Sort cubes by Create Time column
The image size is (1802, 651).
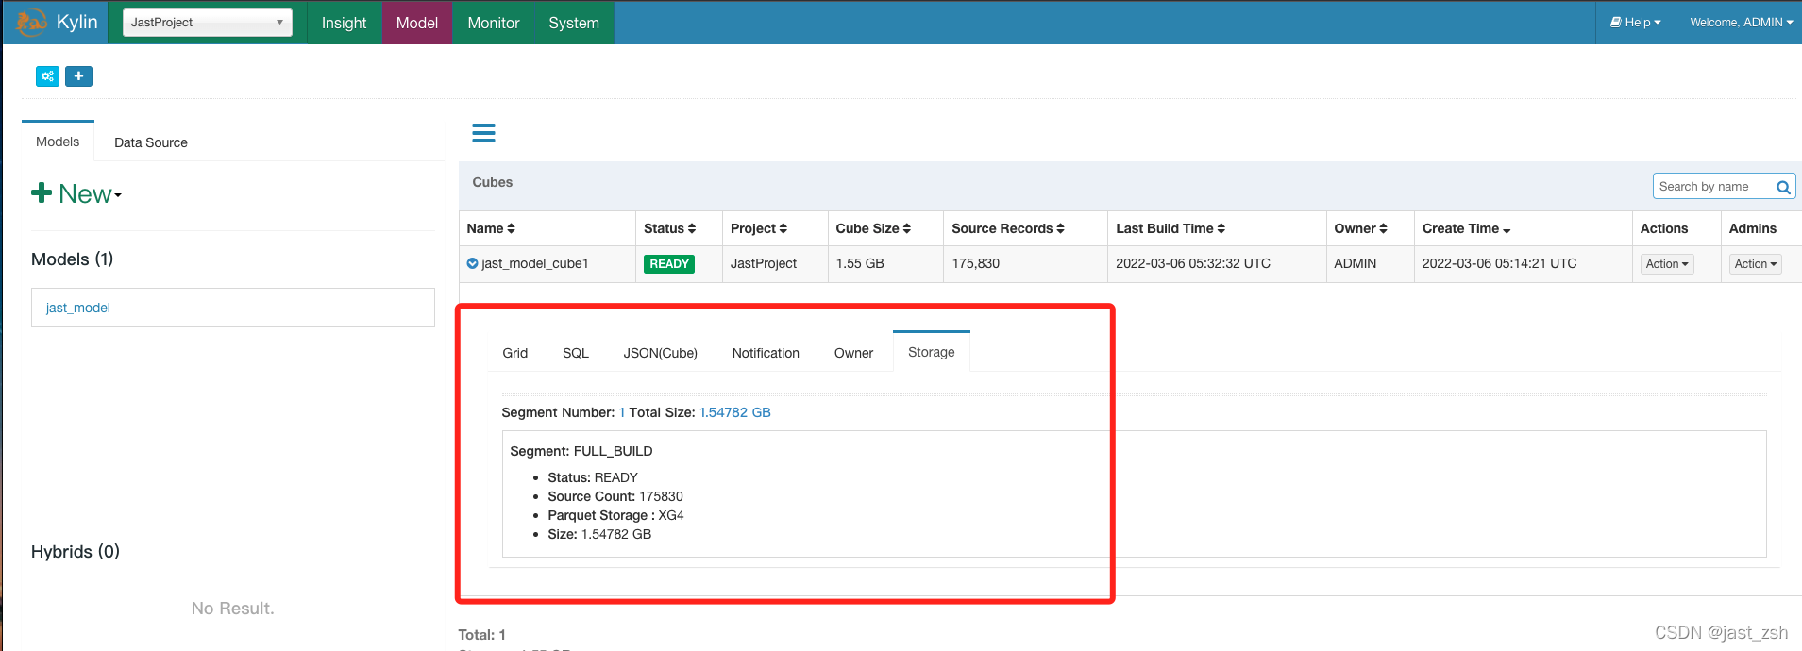pos(1466,228)
